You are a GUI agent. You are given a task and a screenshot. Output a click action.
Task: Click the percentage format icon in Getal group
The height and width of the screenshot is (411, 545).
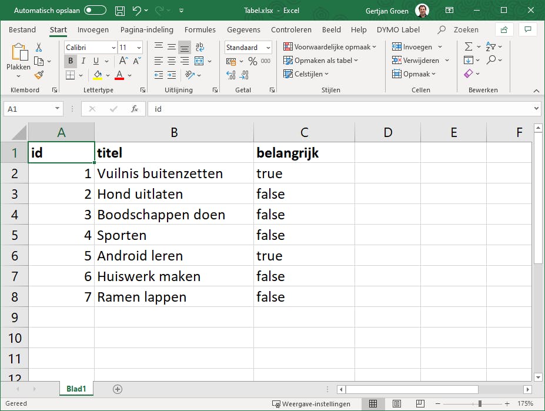click(x=253, y=61)
